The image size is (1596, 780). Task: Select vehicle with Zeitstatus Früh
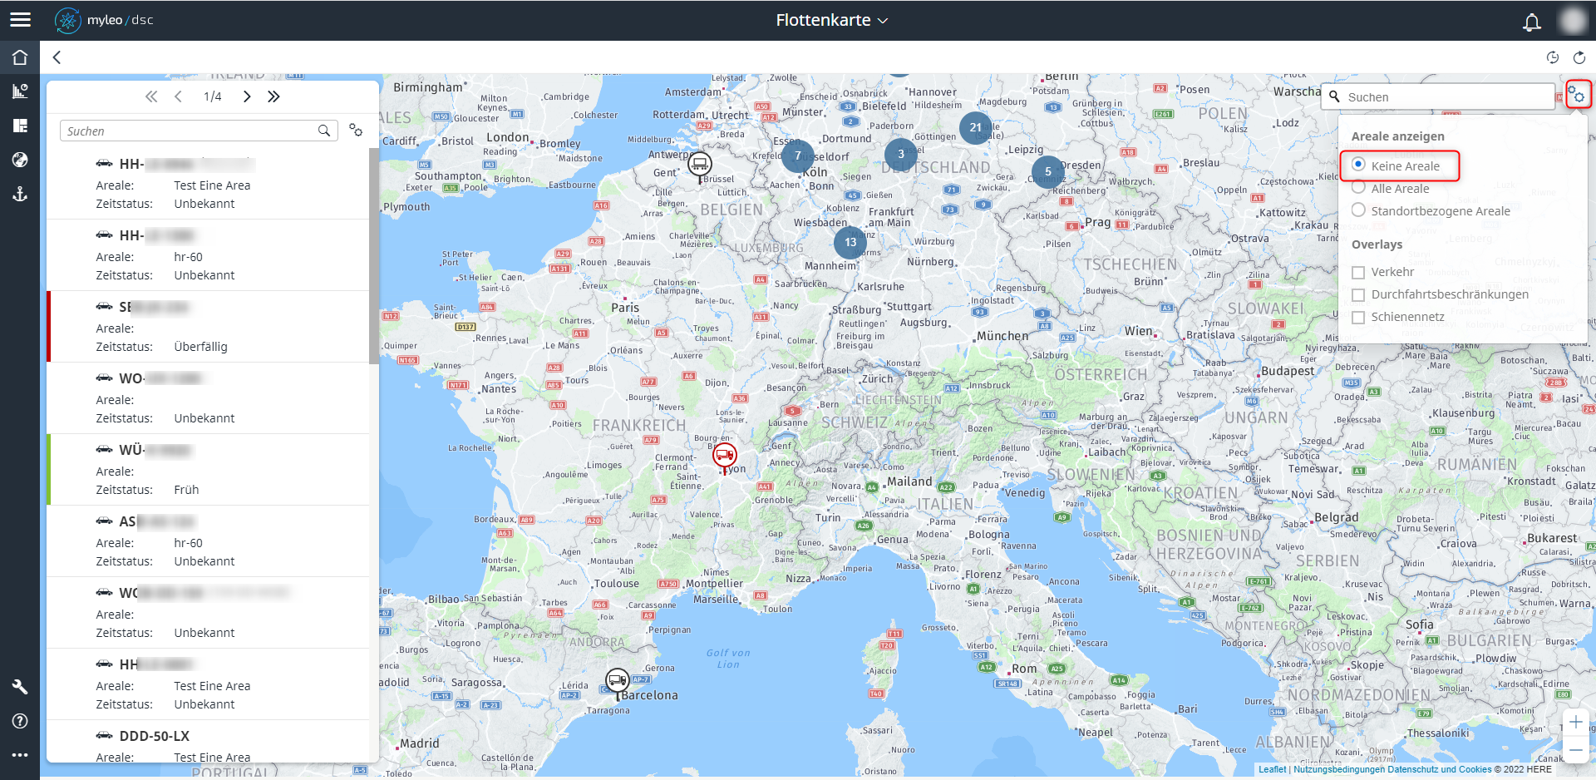point(208,469)
